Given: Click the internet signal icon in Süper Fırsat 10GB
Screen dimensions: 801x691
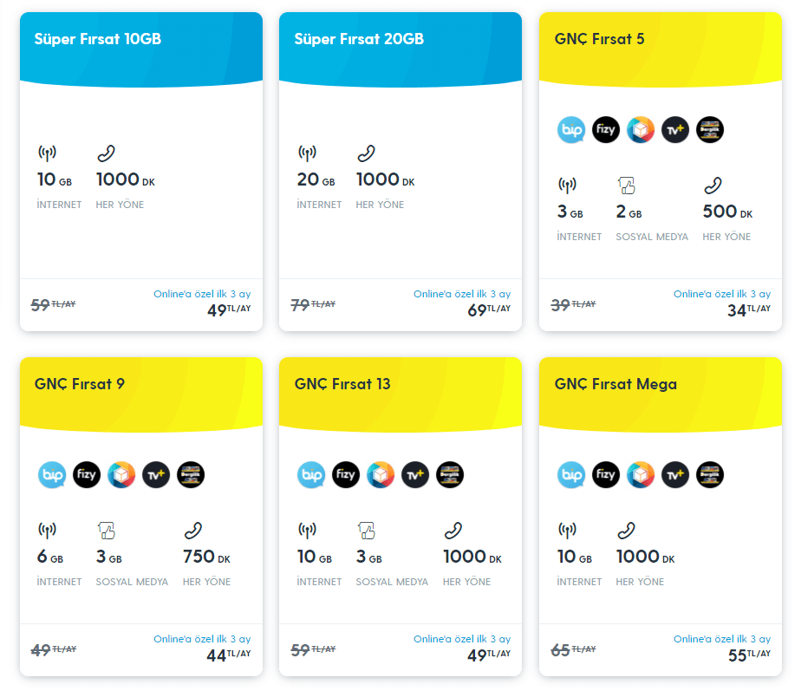Looking at the screenshot, I should click(47, 153).
